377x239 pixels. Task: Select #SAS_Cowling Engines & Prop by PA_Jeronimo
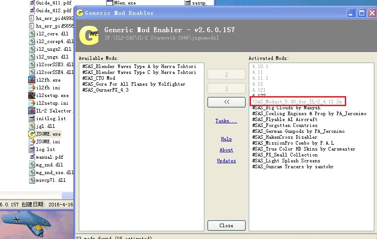(x=309, y=113)
